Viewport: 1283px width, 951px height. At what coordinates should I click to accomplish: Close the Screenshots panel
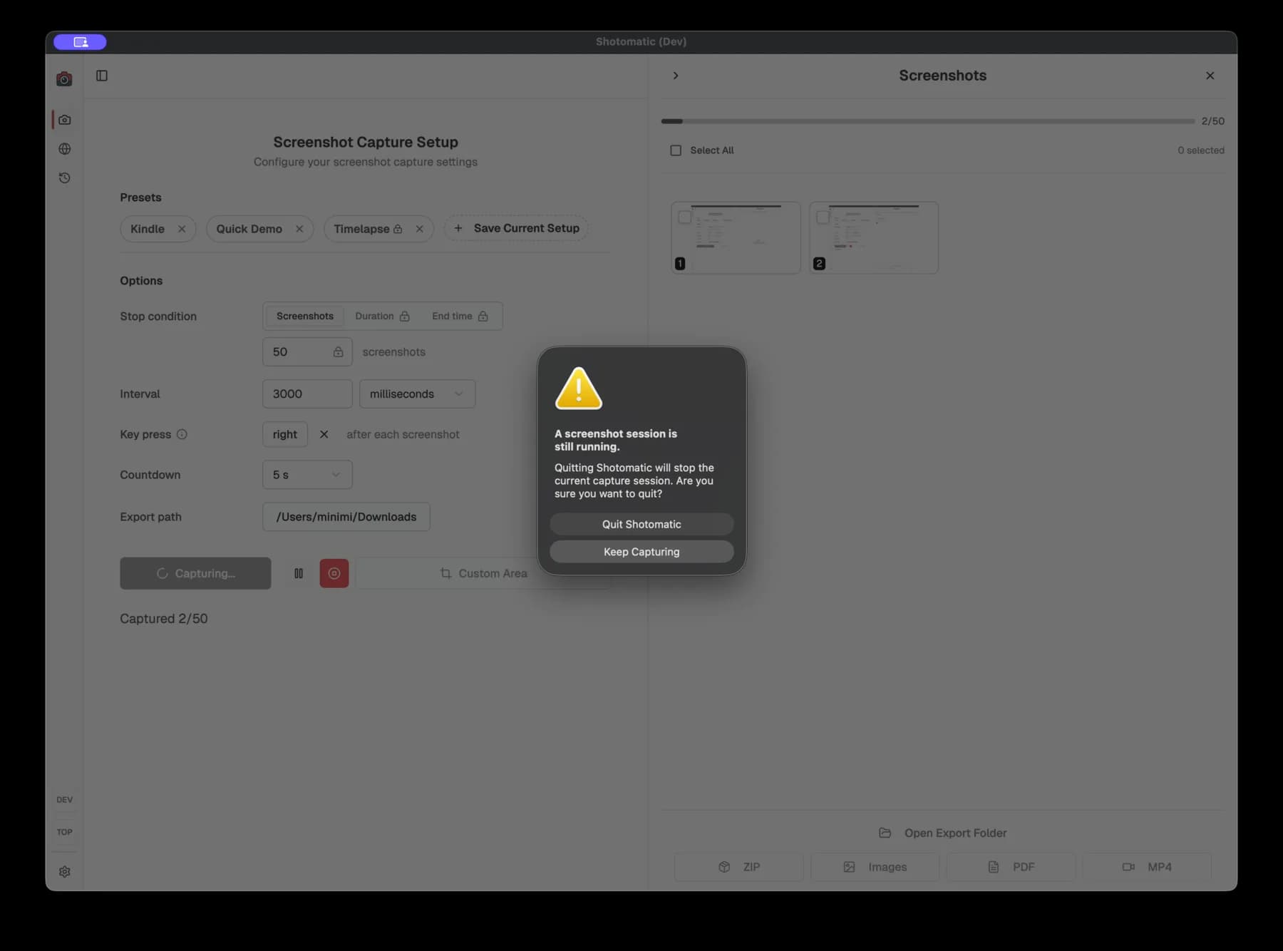coord(1210,76)
